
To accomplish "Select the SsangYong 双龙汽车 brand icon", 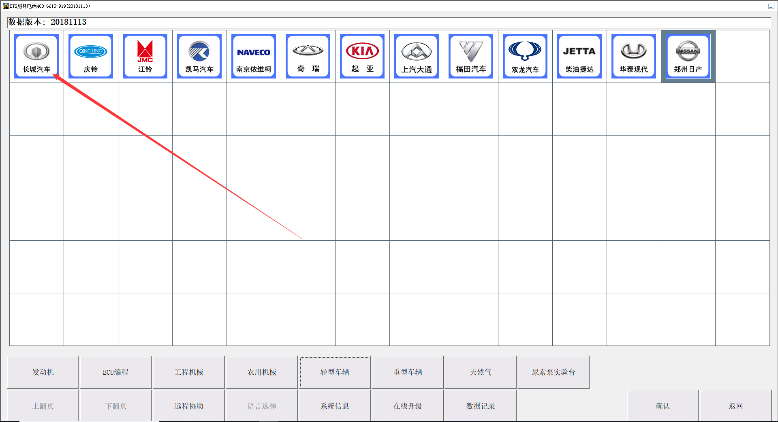I will click(x=525, y=56).
